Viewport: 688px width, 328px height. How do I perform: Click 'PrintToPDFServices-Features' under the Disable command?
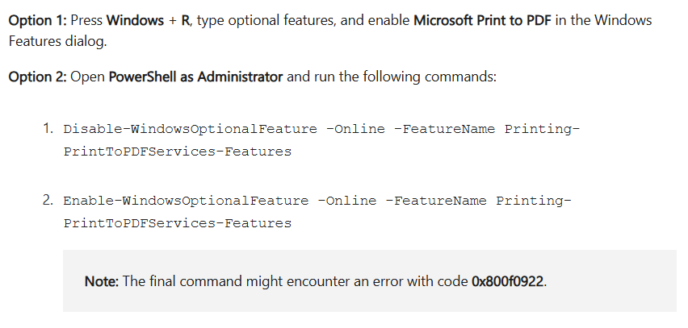[x=178, y=152]
